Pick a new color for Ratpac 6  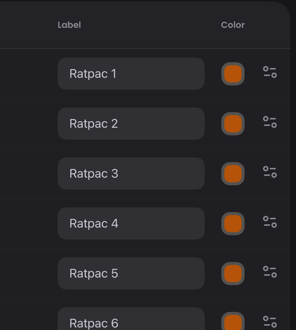(233, 322)
